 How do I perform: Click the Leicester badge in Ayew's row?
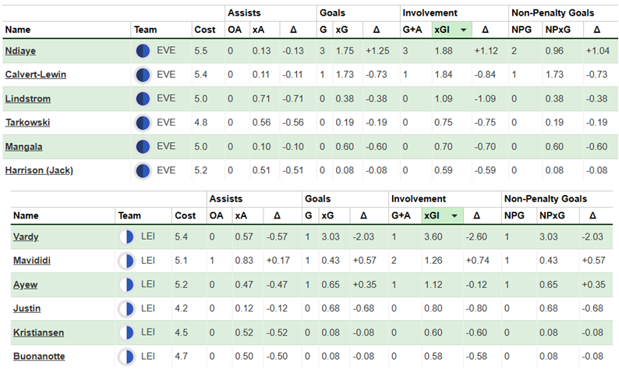(127, 284)
